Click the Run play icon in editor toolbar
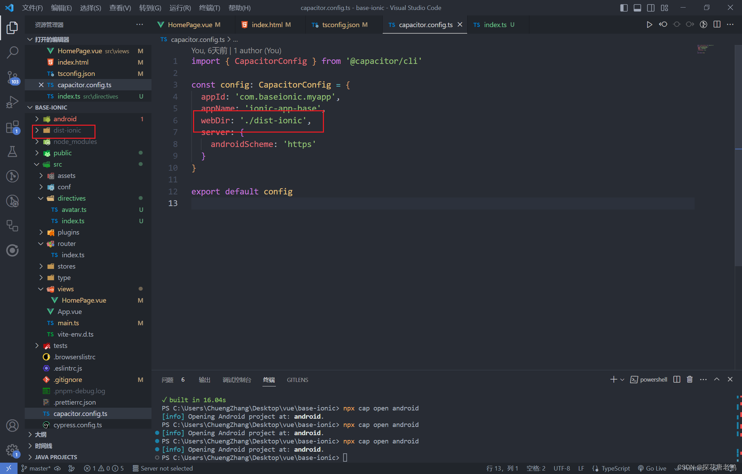 (x=649, y=25)
